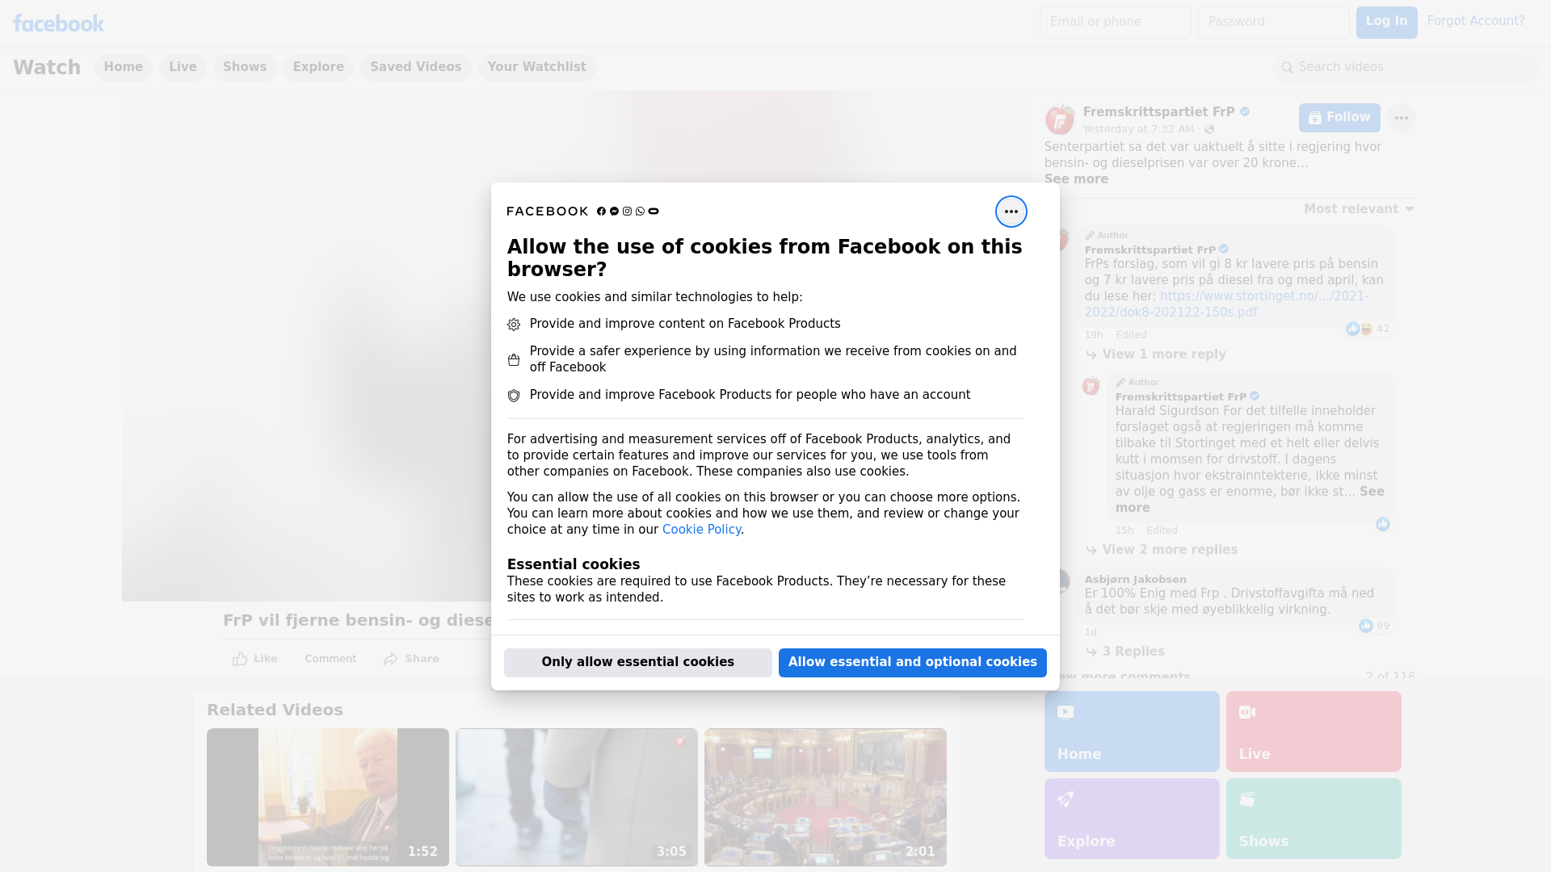This screenshot has width=1551, height=872.
Task: Expand Most relevant comment sorting dropdown
Action: coord(1359,209)
